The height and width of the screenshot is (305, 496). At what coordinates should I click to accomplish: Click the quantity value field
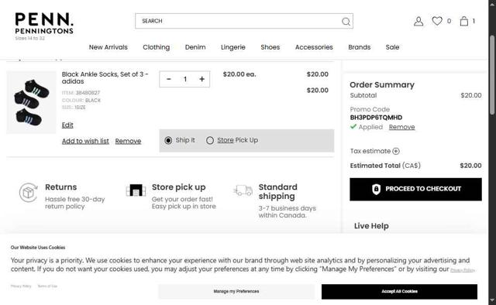click(x=185, y=79)
